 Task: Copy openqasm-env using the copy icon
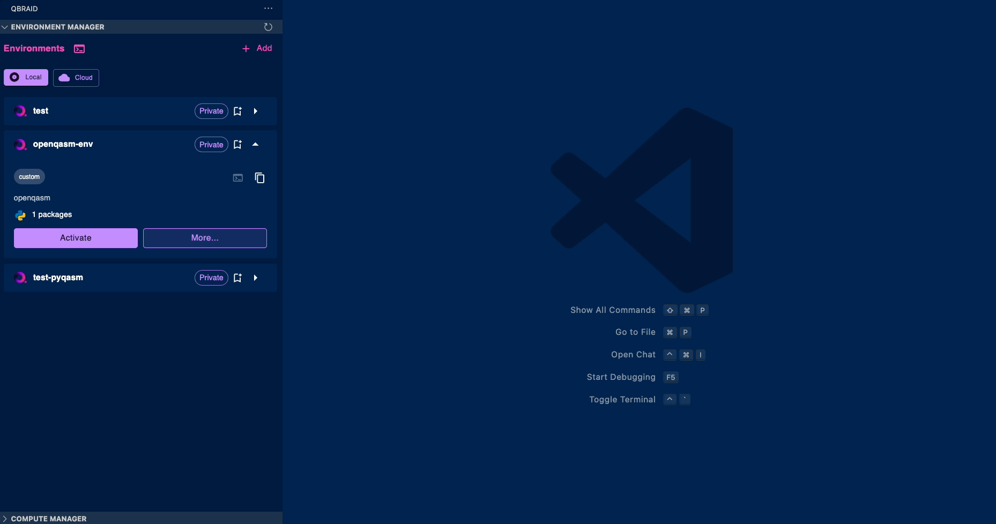259,178
